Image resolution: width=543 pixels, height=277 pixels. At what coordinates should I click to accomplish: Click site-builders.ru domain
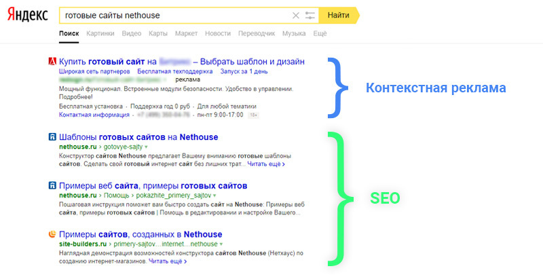(x=83, y=244)
